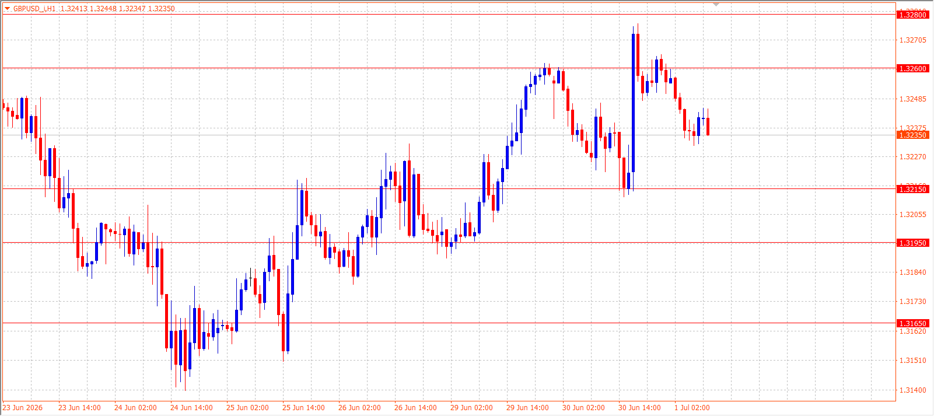Select the red 1.32600 price level label
Screen dimensions: 934x416
[x=913, y=69]
